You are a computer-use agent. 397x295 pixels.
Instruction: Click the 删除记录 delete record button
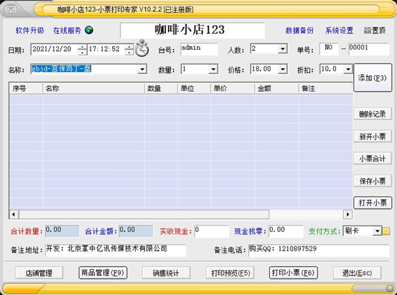point(373,114)
